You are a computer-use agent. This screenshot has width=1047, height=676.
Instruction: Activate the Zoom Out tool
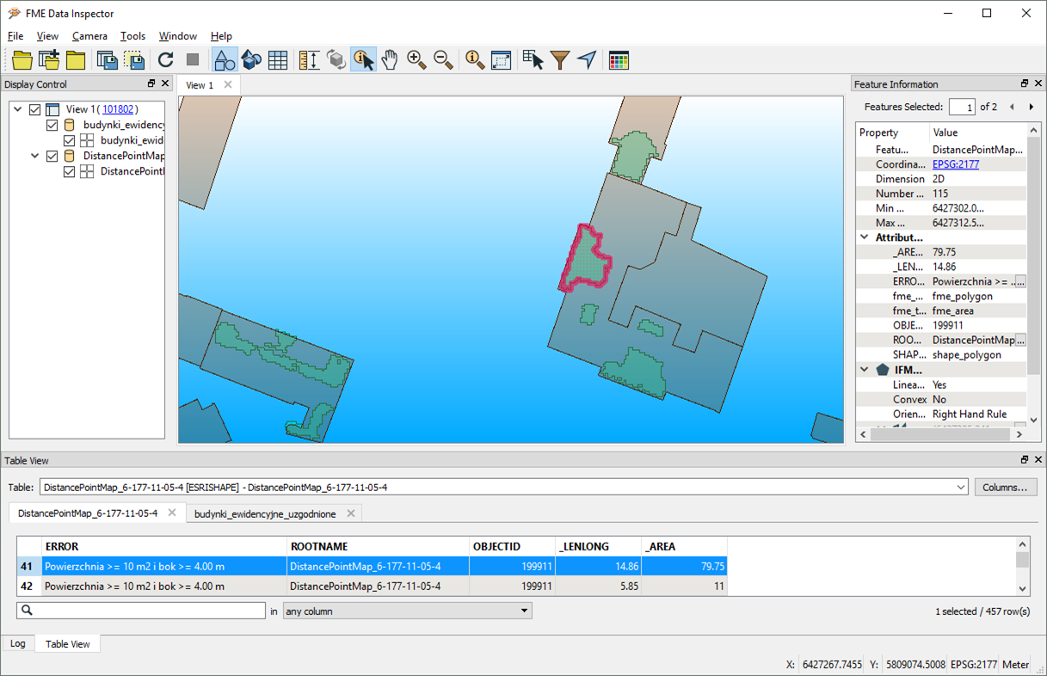[x=443, y=59]
